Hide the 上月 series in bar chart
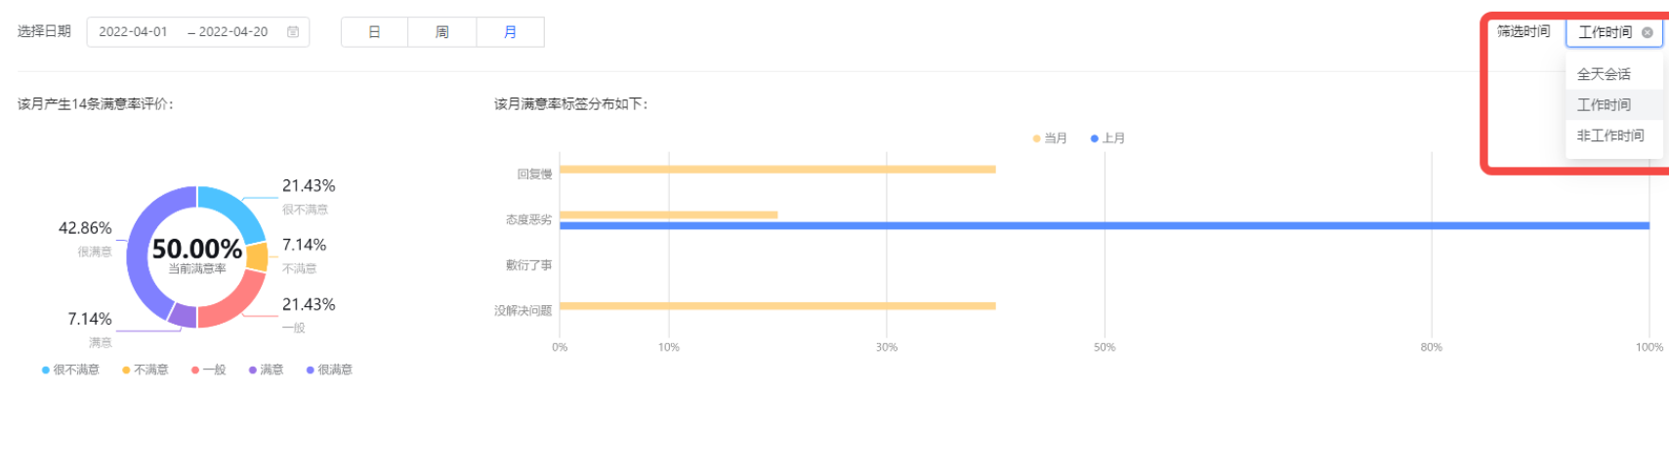This screenshot has height=468, width=1669. [1108, 138]
